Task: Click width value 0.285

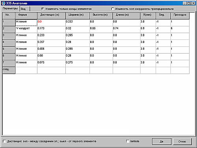Action: pos(78,50)
